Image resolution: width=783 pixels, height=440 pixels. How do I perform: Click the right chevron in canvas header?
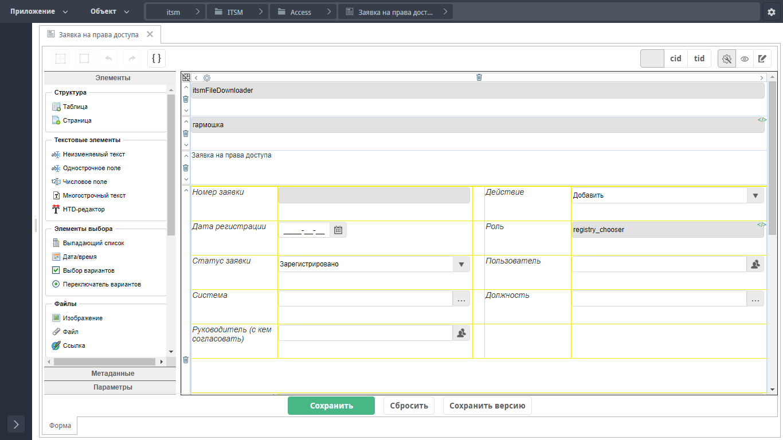[x=762, y=77]
